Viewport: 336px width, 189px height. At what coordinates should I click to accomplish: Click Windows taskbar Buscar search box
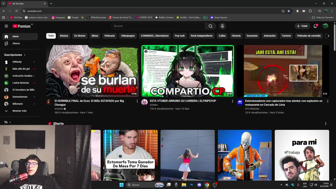pos(145,185)
